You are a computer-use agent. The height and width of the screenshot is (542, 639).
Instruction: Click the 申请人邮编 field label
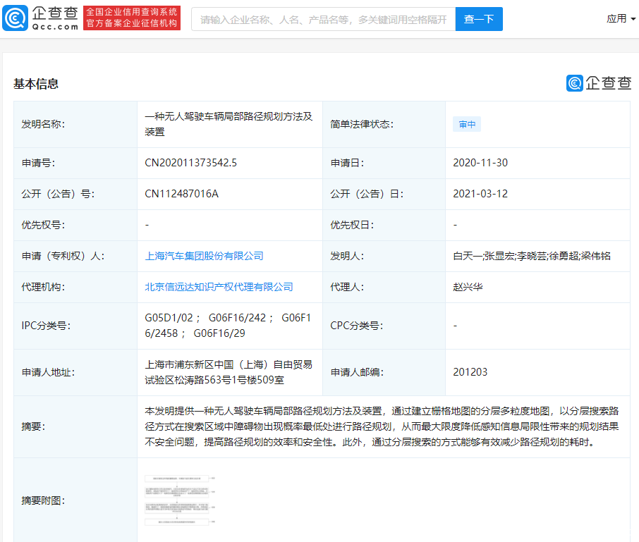(357, 372)
